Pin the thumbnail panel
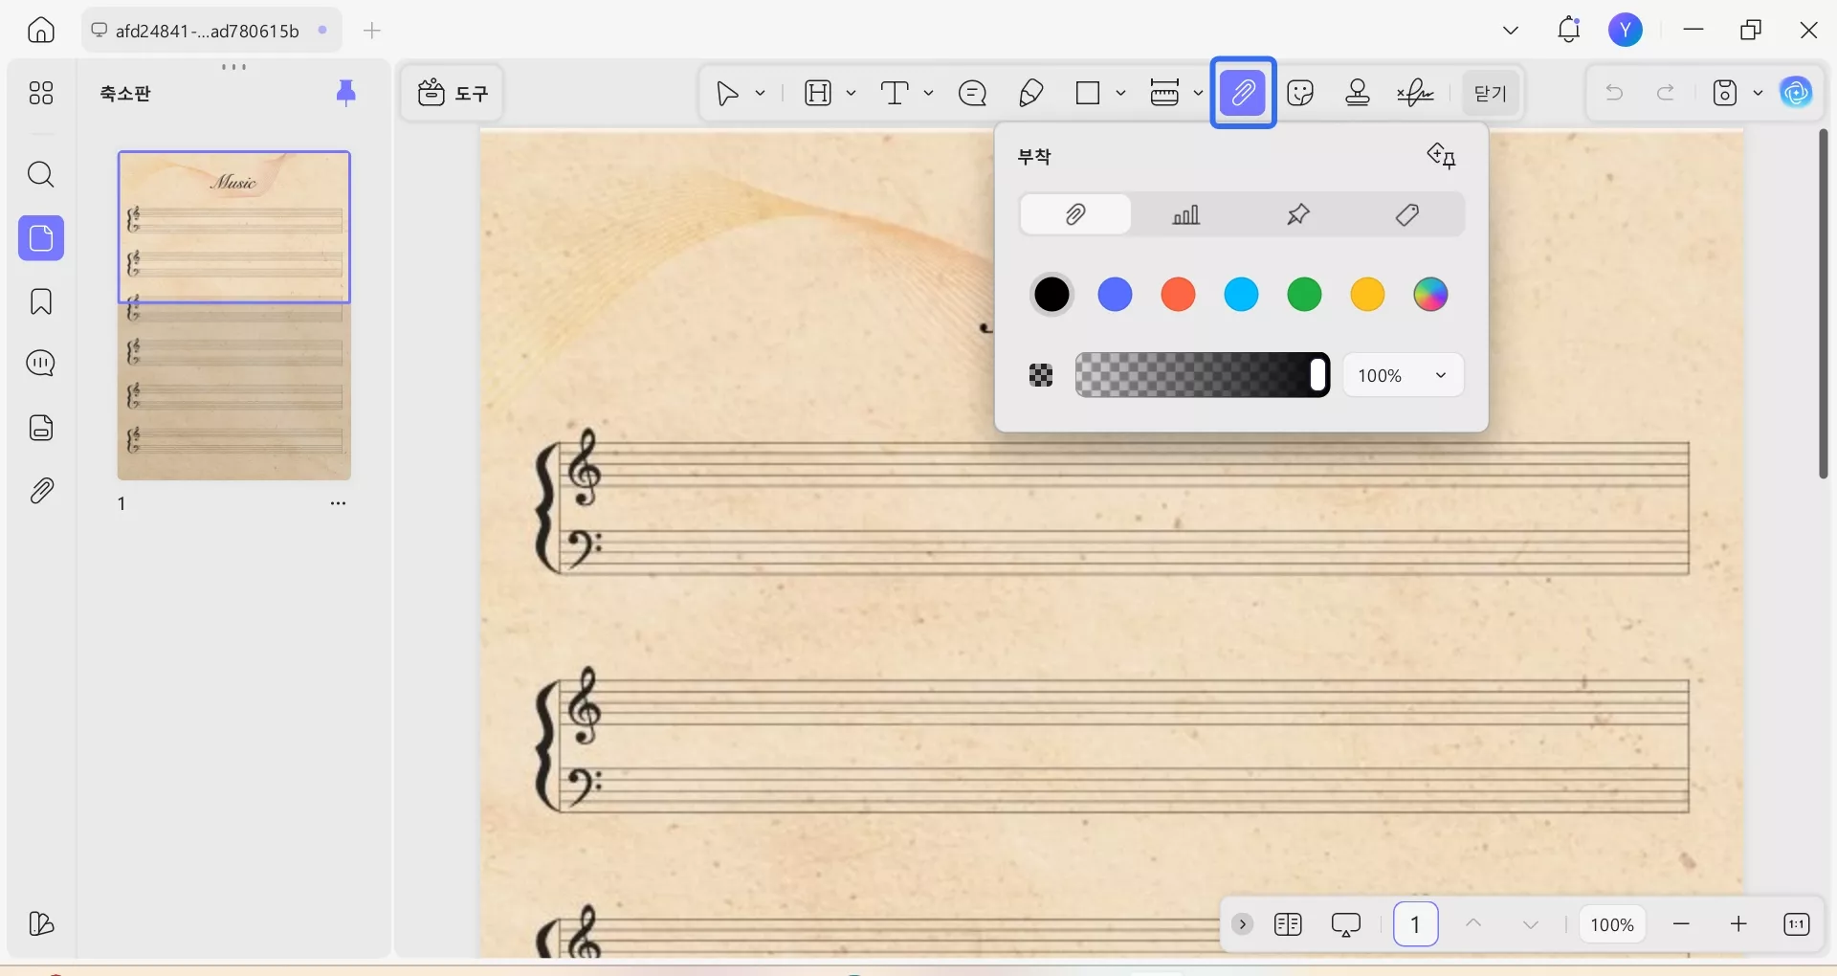The height and width of the screenshot is (976, 1837). [345, 92]
